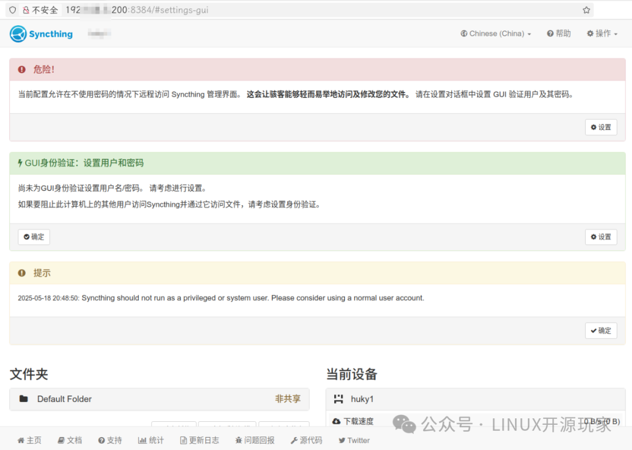Click 设置 button in the danger alert
The height and width of the screenshot is (450, 632).
coord(600,127)
